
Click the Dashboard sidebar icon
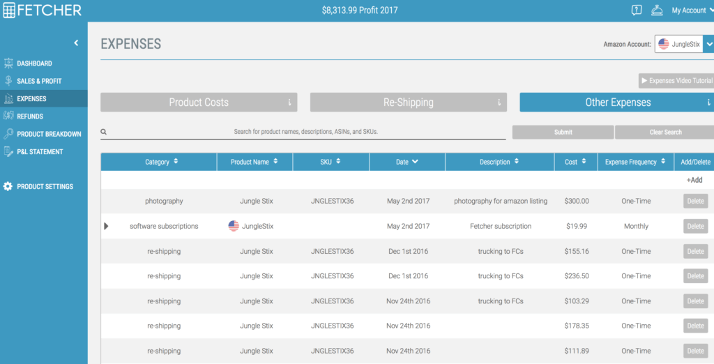[8, 63]
